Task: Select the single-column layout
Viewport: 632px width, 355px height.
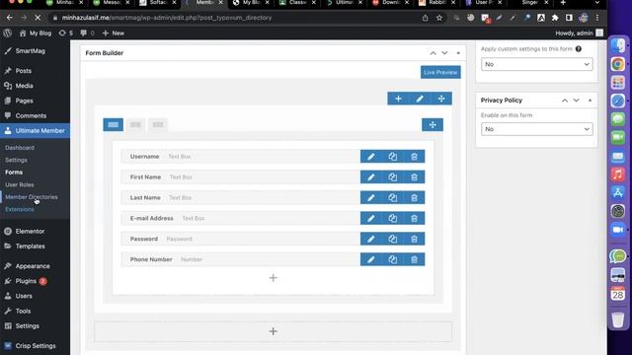Action: (x=114, y=125)
